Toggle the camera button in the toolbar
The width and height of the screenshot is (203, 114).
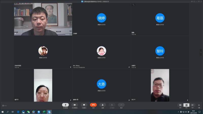pos(75,105)
